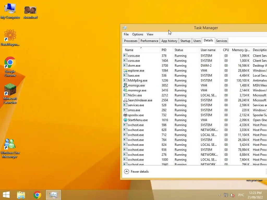
Task: Show hidden tray icons arrow
Action: (x=220, y=195)
